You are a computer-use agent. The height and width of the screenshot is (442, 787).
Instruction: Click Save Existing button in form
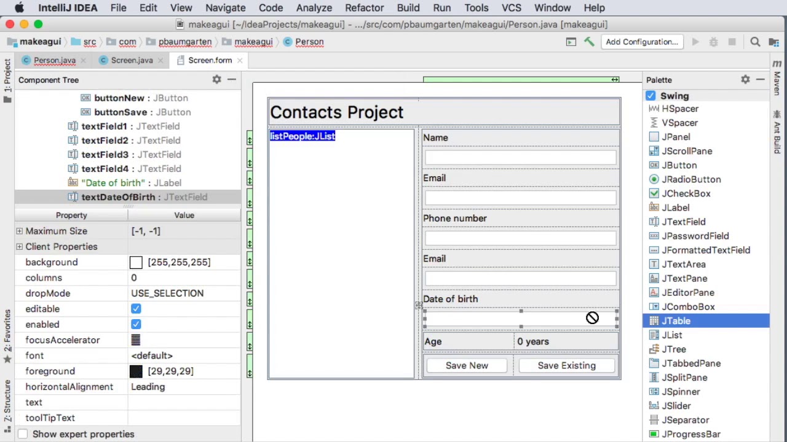click(566, 365)
